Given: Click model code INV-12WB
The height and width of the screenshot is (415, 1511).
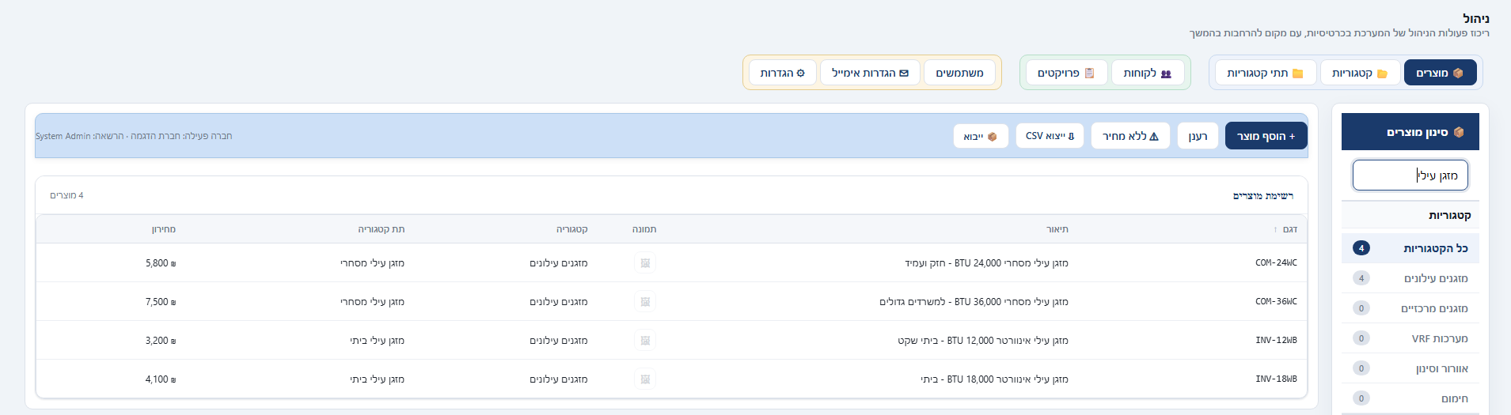Looking at the screenshot, I should pyautogui.click(x=1276, y=341).
